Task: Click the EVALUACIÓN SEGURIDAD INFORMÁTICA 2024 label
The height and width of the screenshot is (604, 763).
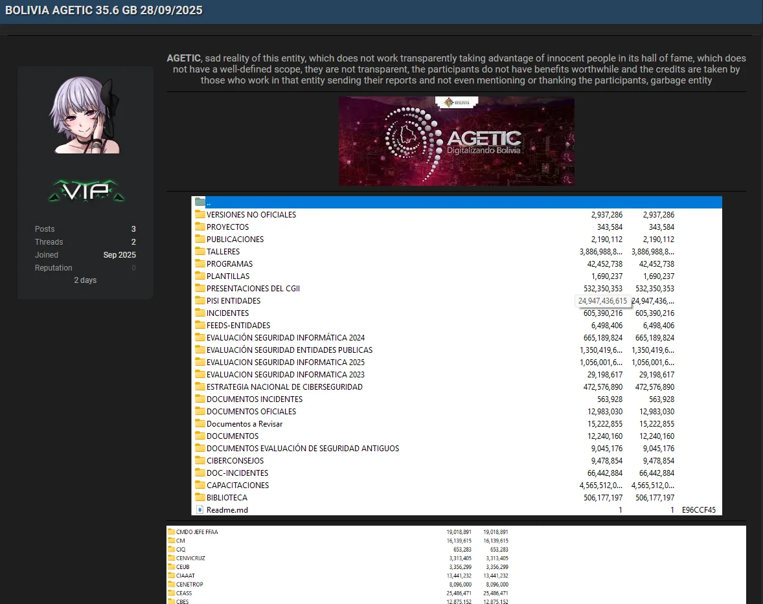Action: 285,337
